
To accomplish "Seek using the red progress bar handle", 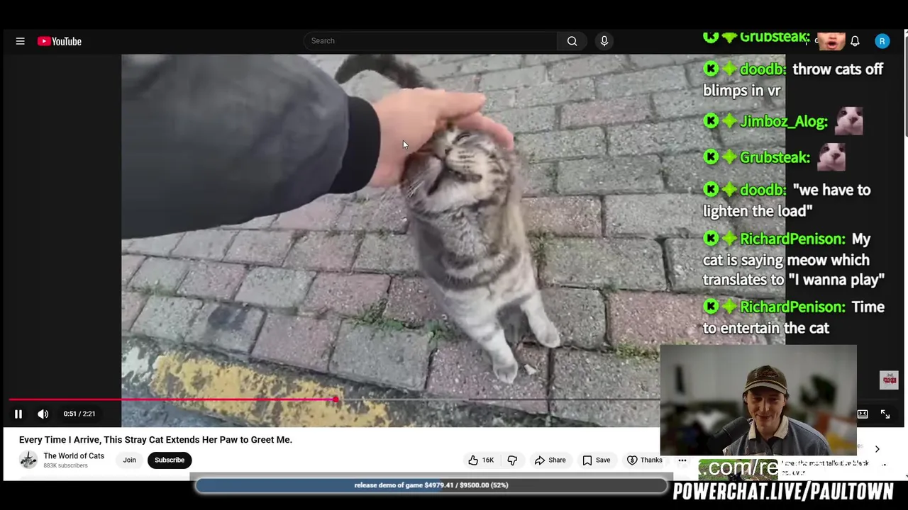I will (336, 399).
